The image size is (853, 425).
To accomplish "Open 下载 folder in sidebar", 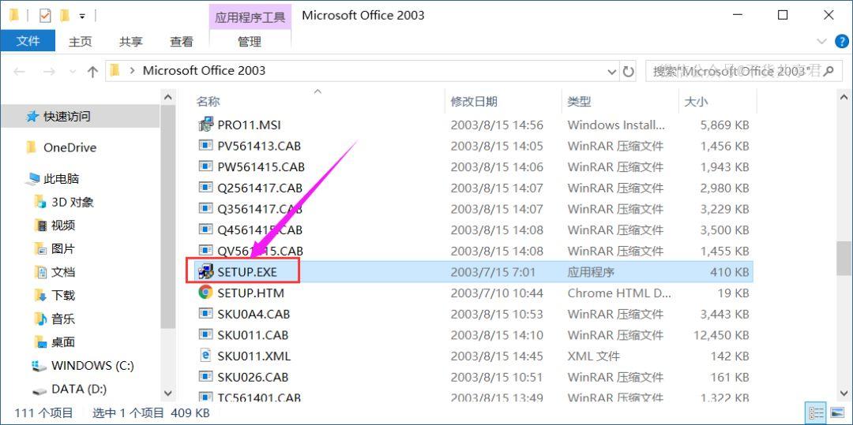I will [63, 295].
